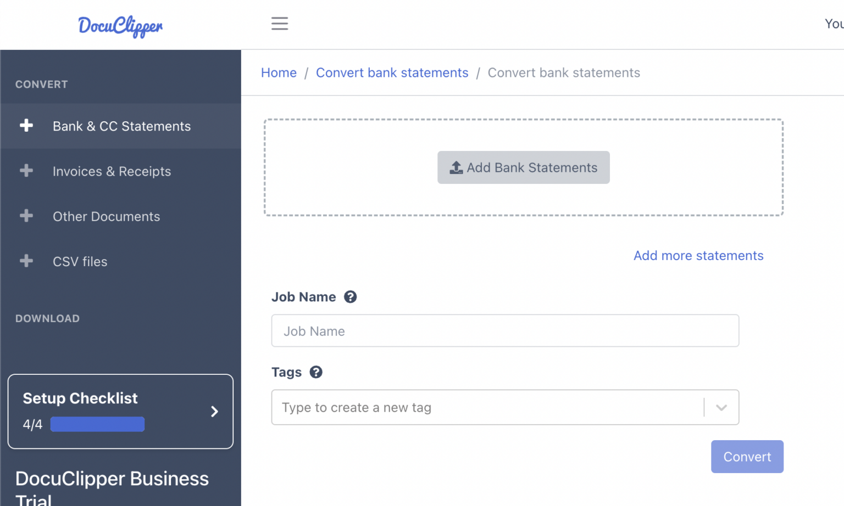The width and height of the screenshot is (844, 506).
Task: Open the hamburger navigation menu
Action: (280, 24)
